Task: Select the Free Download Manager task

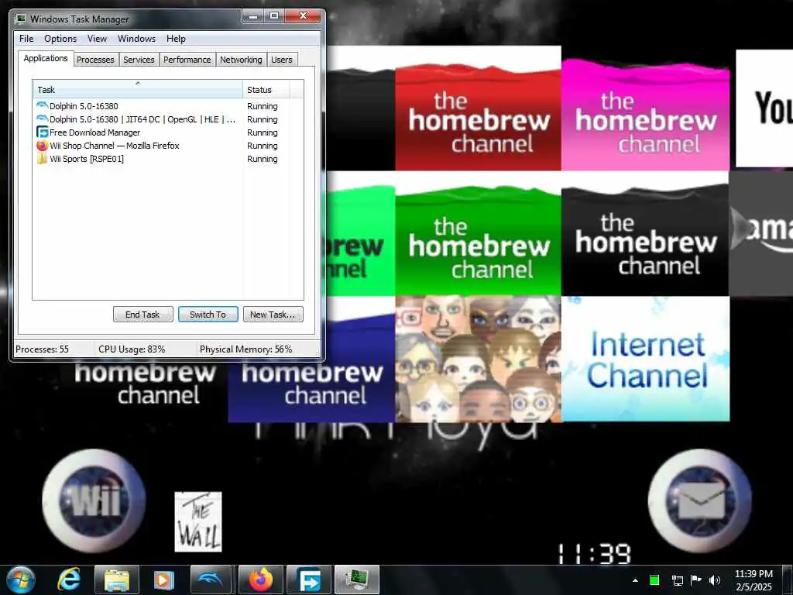Action: tap(168, 132)
